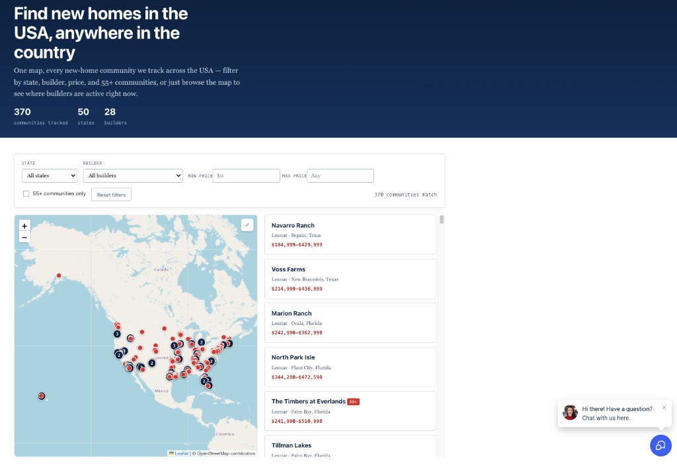Click the '$184,999–$429,999' price text
The image size is (677, 464).
(x=297, y=245)
